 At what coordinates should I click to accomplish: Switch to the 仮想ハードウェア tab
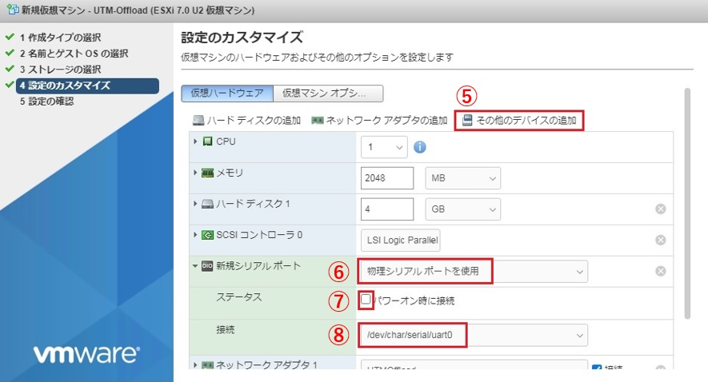227,93
